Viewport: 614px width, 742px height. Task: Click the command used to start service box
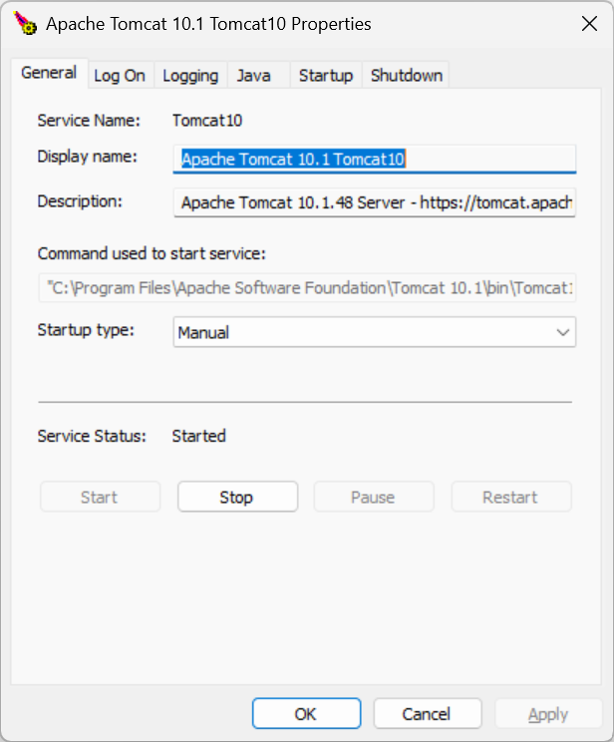coord(307,288)
